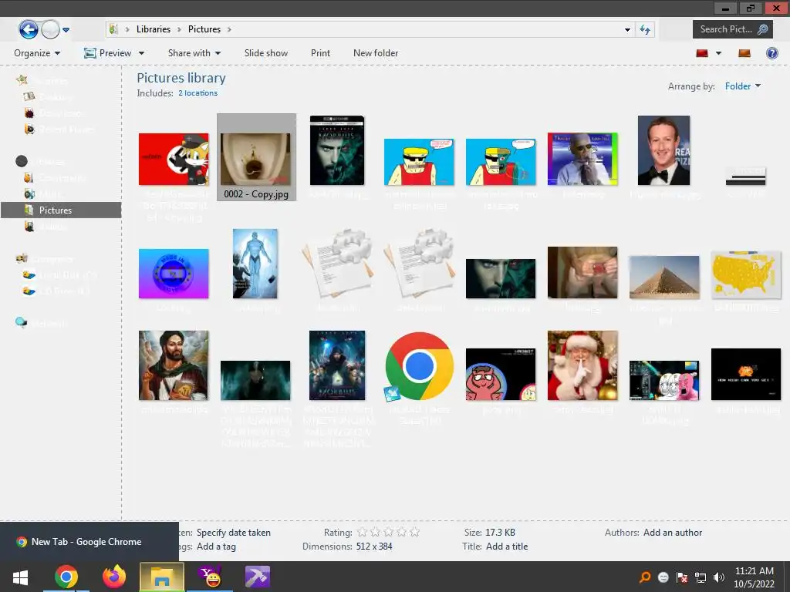Select Favorites star in navigation pane
Screen dimensions: 790x592
click(x=22, y=80)
